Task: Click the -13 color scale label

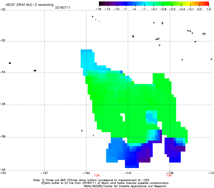Action: [x=107, y=9]
